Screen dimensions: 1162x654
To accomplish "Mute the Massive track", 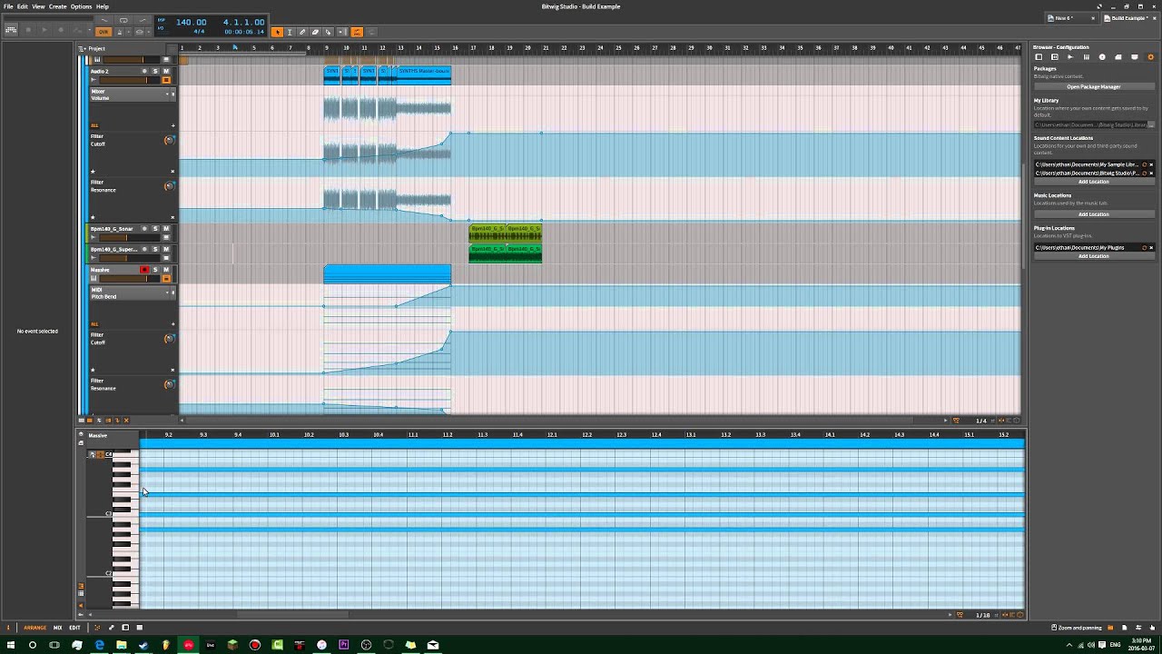I will (166, 270).
